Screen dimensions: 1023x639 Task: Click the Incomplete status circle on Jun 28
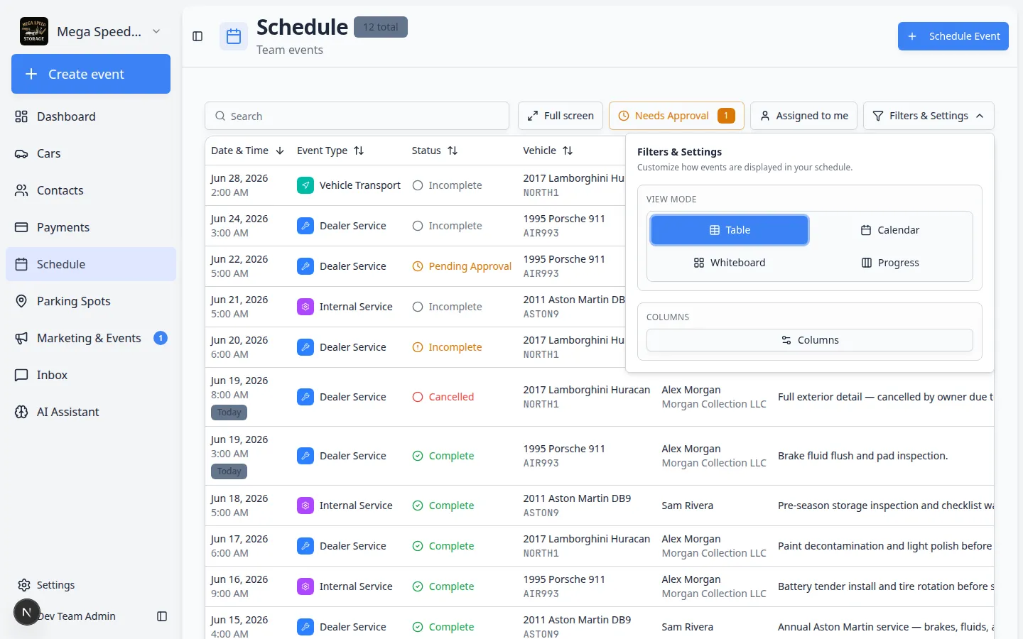coord(418,185)
